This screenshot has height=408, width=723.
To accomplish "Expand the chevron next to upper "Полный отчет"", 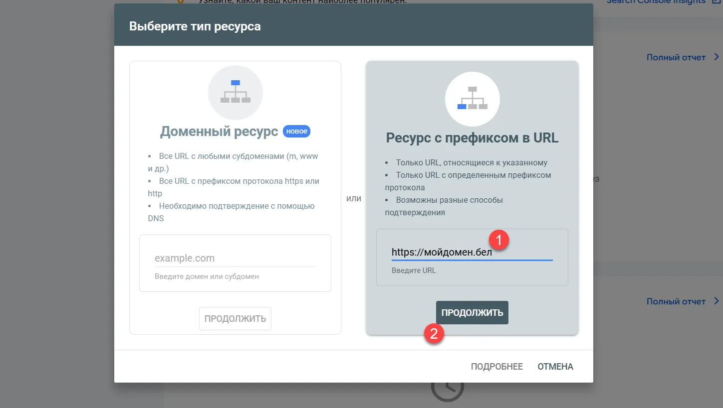I will point(716,57).
